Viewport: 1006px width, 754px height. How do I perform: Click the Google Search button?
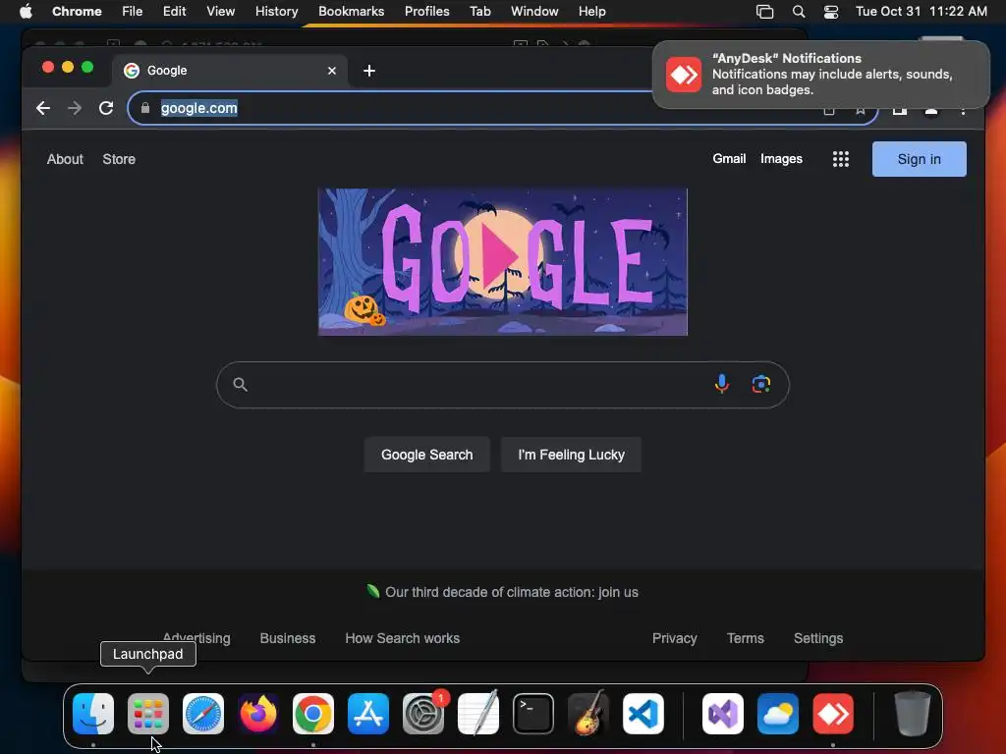click(426, 455)
